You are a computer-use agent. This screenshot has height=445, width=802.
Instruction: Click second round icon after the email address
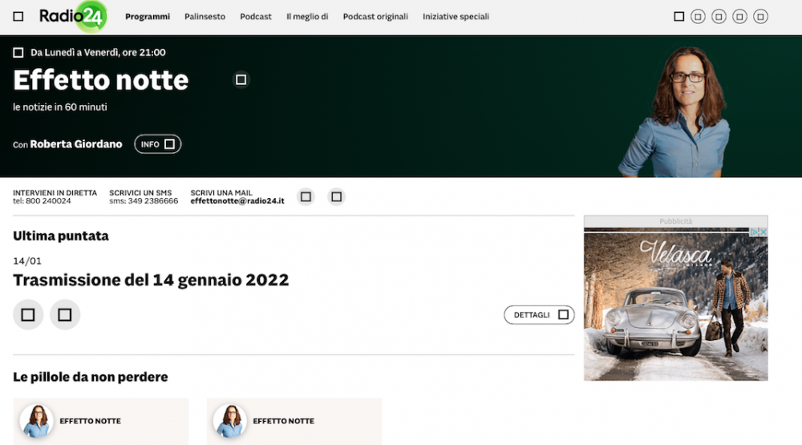pos(337,196)
